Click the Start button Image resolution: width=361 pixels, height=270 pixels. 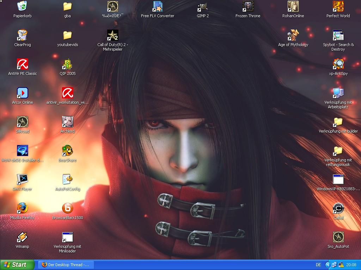coord(17,265)
